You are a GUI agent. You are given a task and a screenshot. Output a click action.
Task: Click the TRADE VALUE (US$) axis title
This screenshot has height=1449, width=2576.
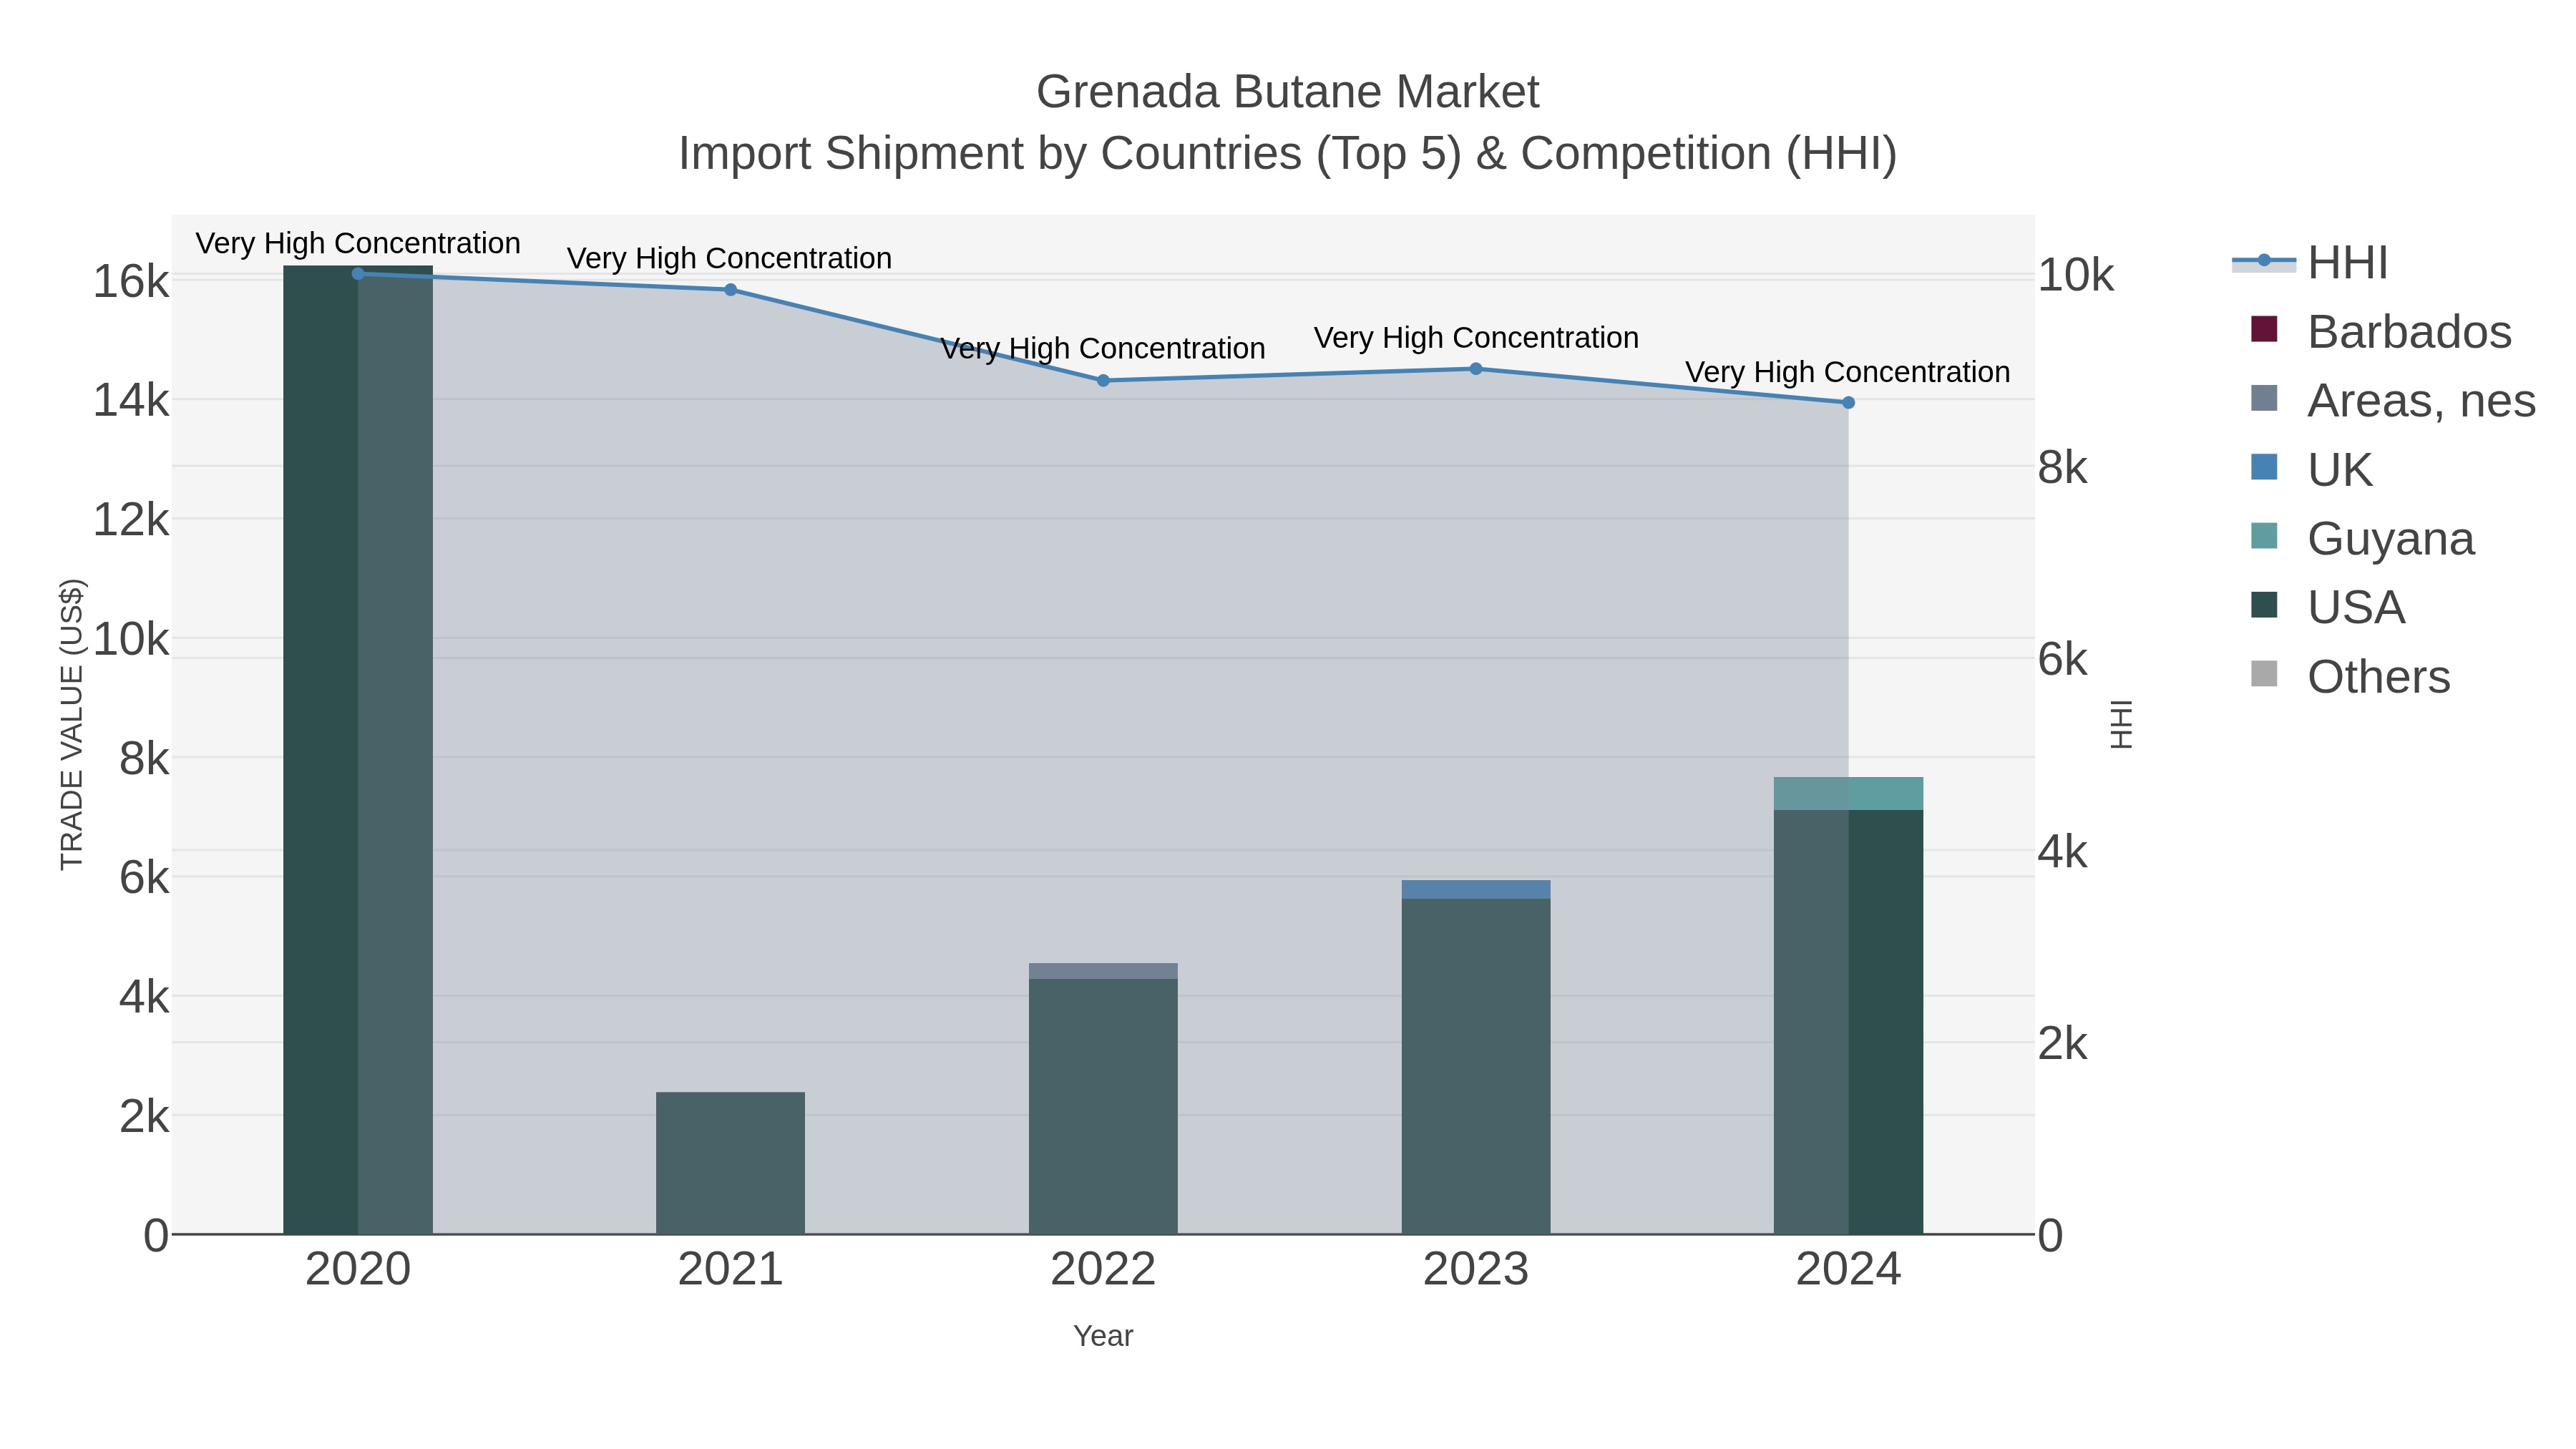[72, 724]
